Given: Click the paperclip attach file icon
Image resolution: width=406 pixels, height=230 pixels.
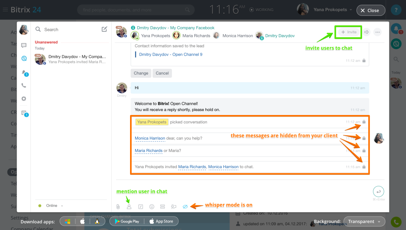Looking at the screenshot, I should 118,207.
